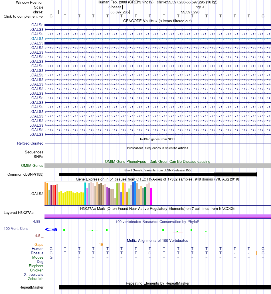
Task: Open the RepeatMasker track label
Action: (31, 287)
